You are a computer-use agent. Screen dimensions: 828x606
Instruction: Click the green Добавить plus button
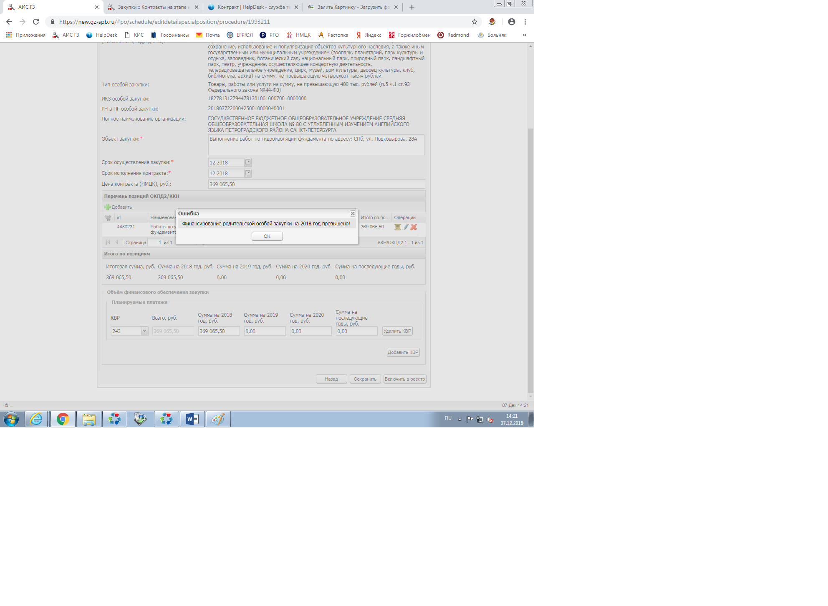(x=118, y=207)
